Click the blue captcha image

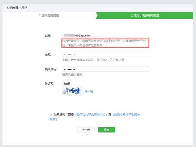tap(72, 91)
